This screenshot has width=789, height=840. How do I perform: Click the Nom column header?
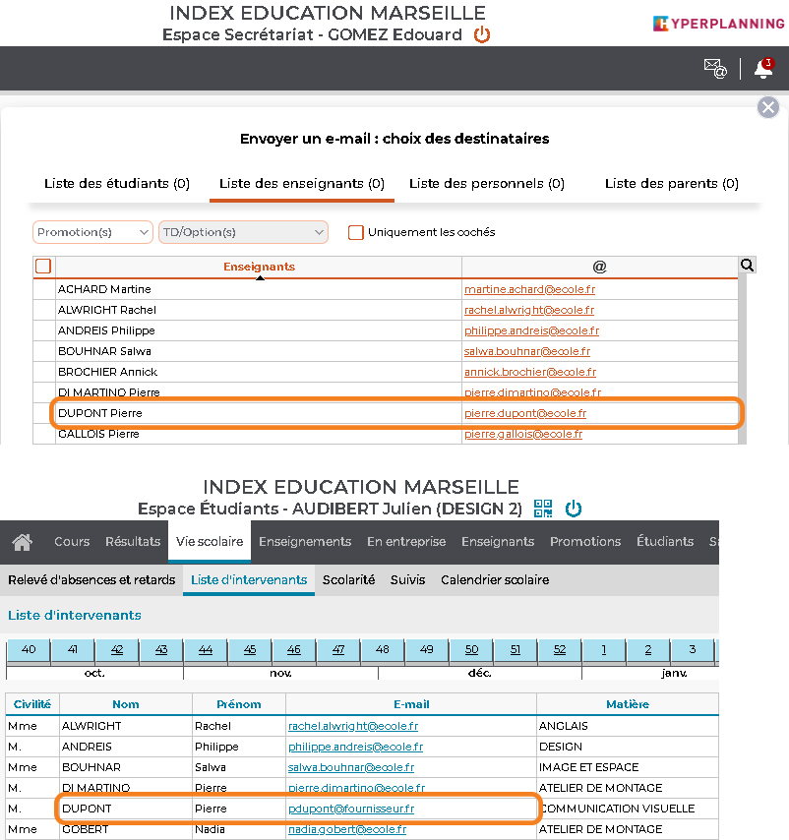[126, 704]
